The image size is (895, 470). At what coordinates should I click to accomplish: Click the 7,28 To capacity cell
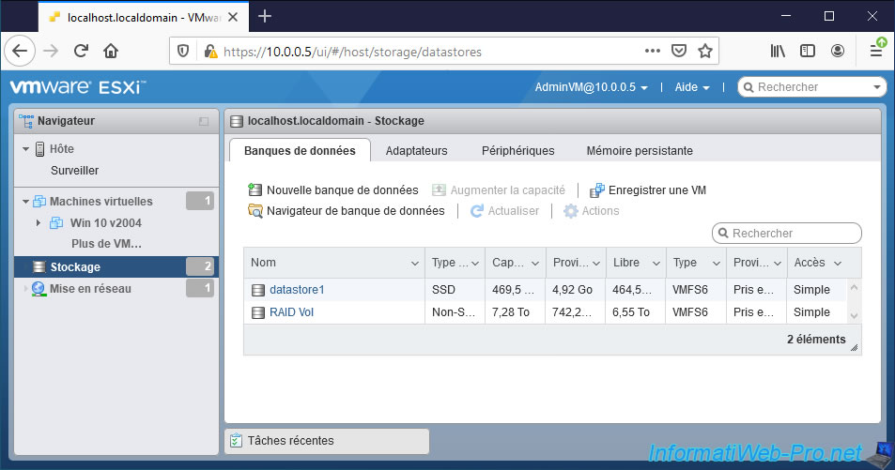(x=516, y=312)
